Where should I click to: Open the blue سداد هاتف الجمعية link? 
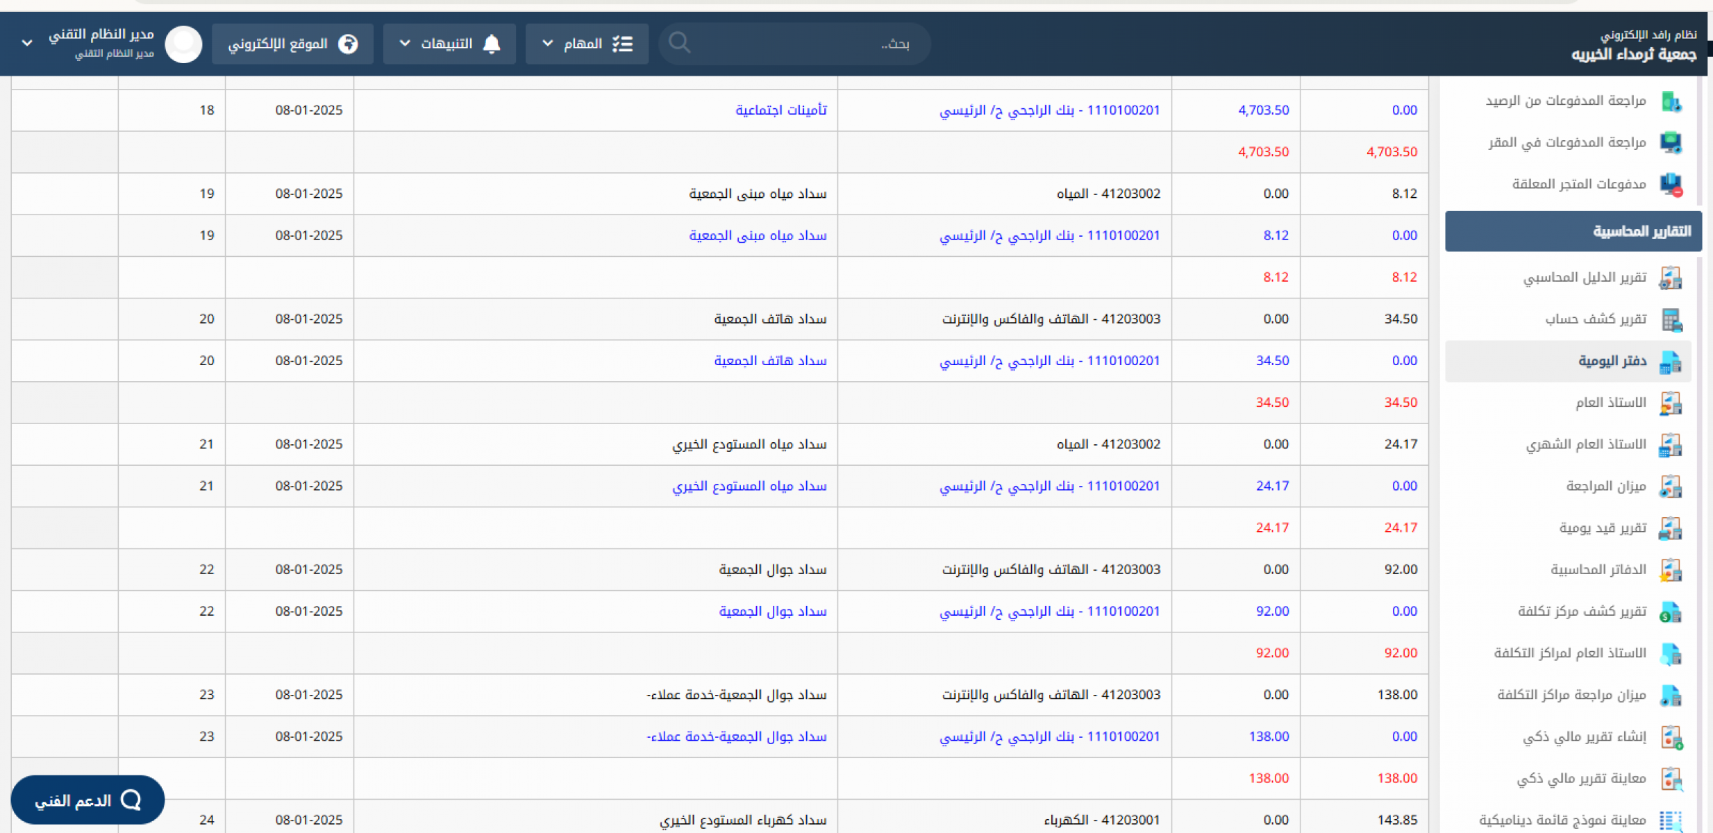[x=770, y=360]
